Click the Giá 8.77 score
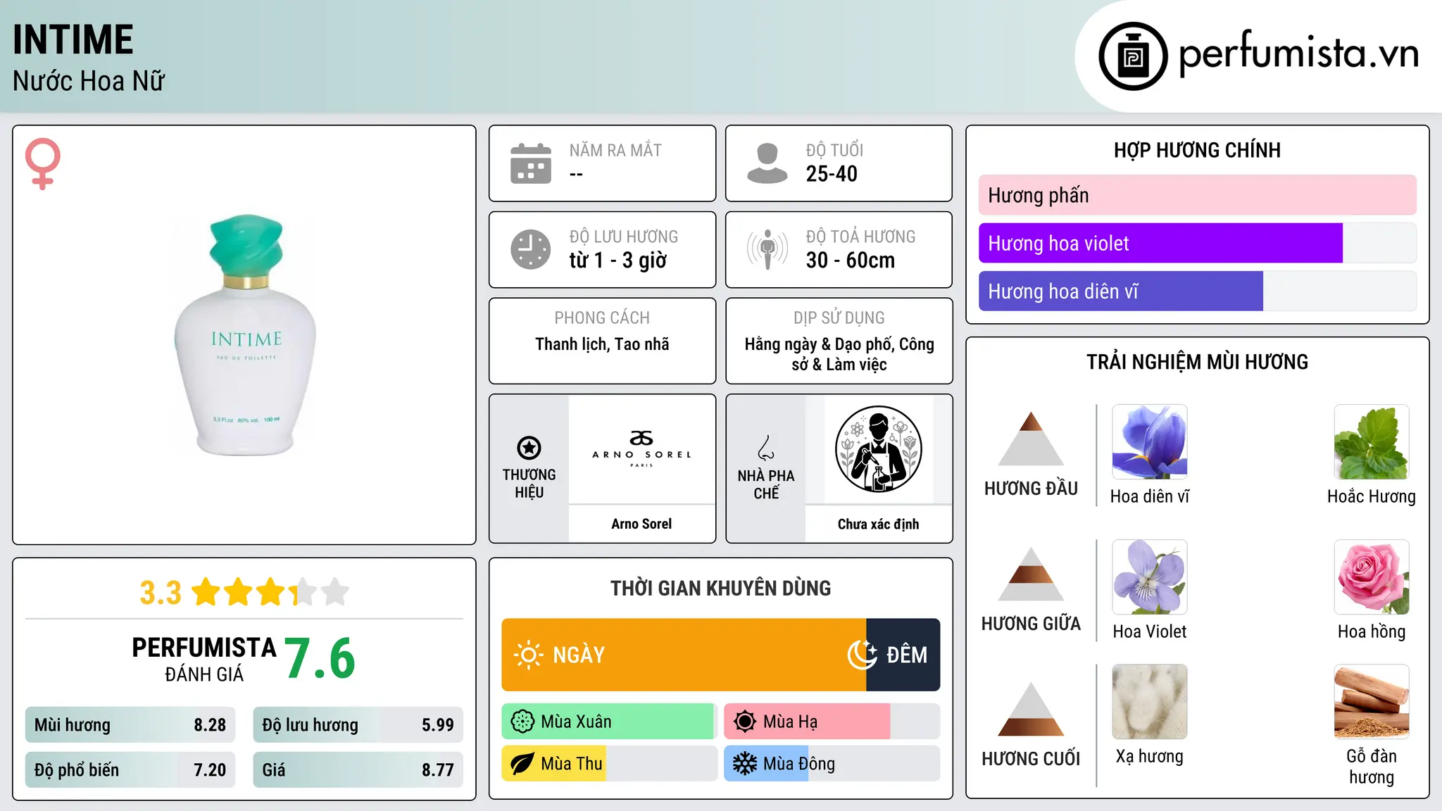1442x811 pixels. (358, 770)
